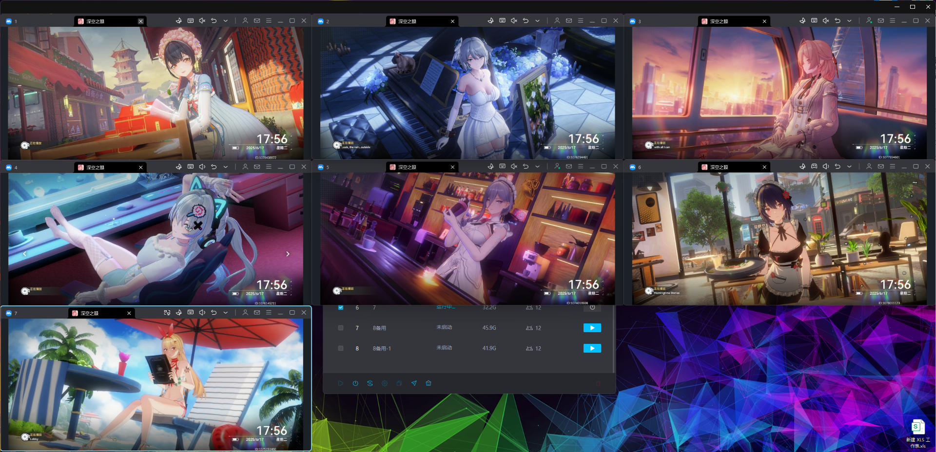Click the batch shutdown power icon in manager toolbar
936x452 pixels.
click(355, 383)
